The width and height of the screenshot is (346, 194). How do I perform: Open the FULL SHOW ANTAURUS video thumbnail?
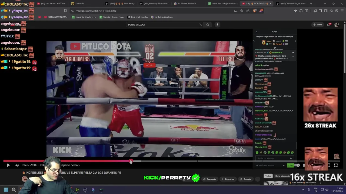pyautogui.click(x=276, y=183)
